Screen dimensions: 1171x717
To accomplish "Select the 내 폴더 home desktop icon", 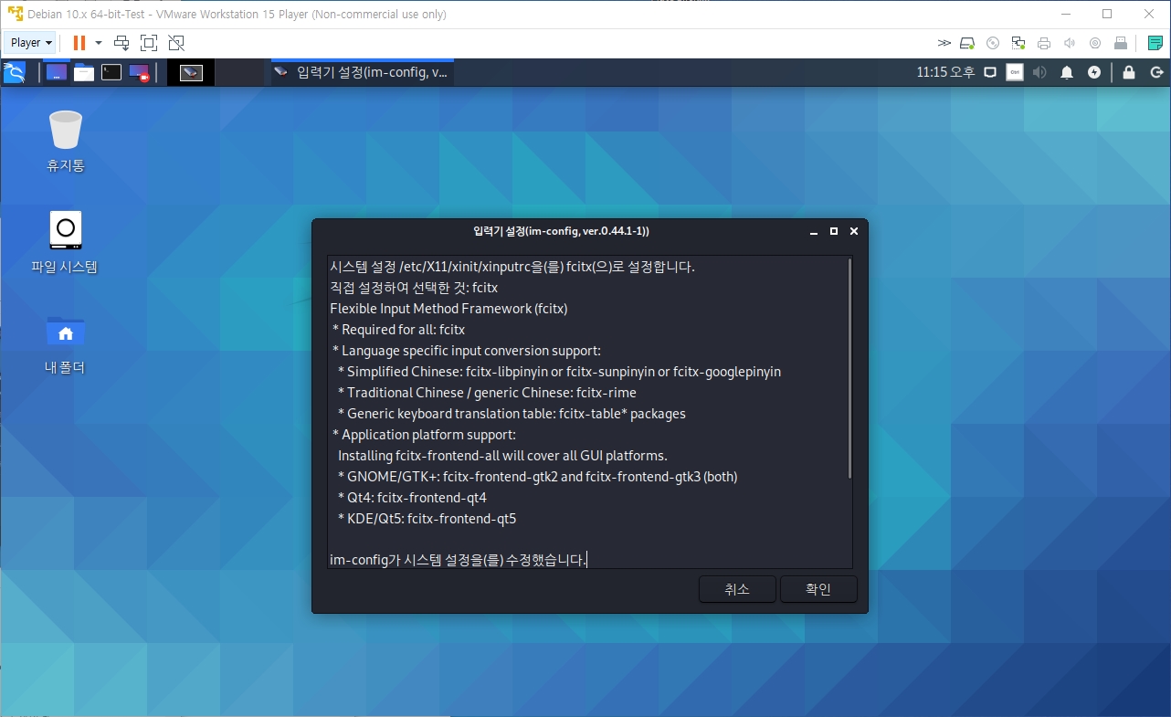I will (x=65, y=343).
